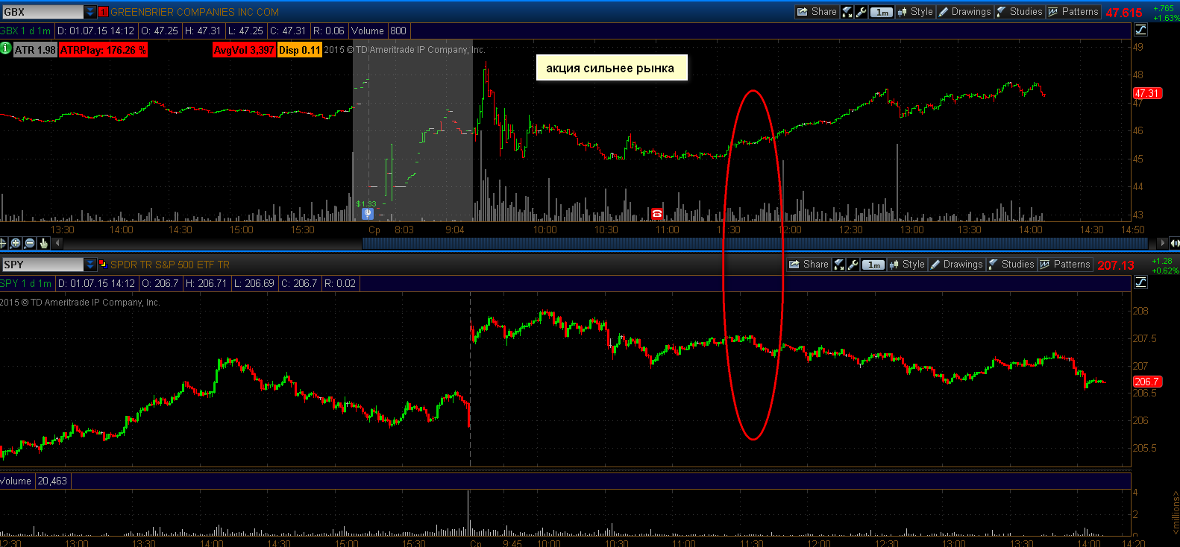The width and height of the screenshot is (1180, 547).
Task: Click the GREENBRIER COMPANIES INC COM title
Action: pos(195,12)
